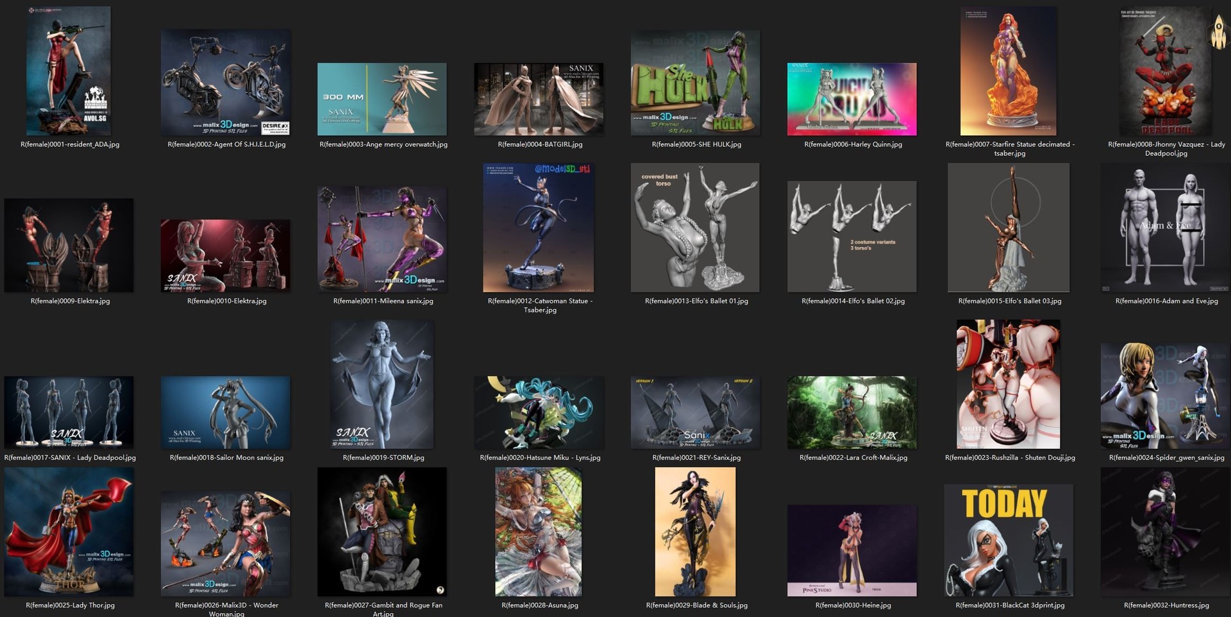This screenshot has width=1231, height=617.
Task: Click filename R(female)0020-Hatsune Miku - Lyns.jpg
Action: coord(540,457)
